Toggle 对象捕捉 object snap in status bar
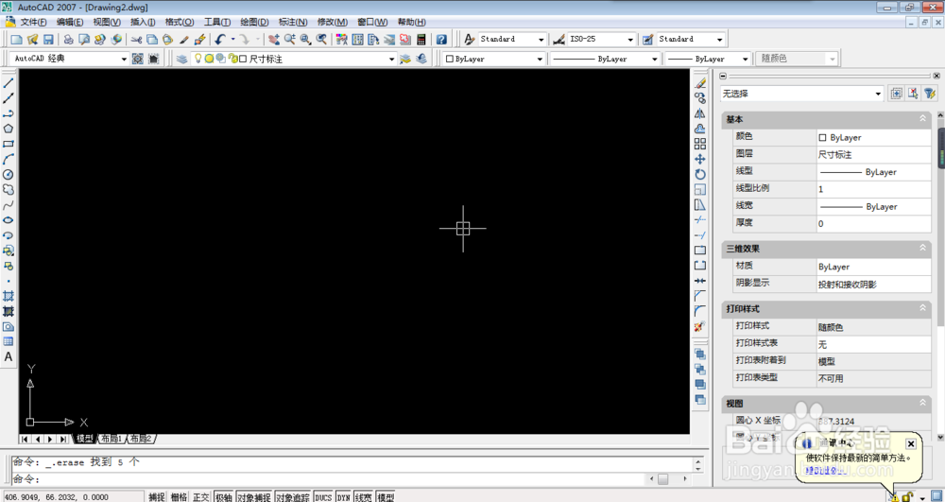 [x=253, y=497]
